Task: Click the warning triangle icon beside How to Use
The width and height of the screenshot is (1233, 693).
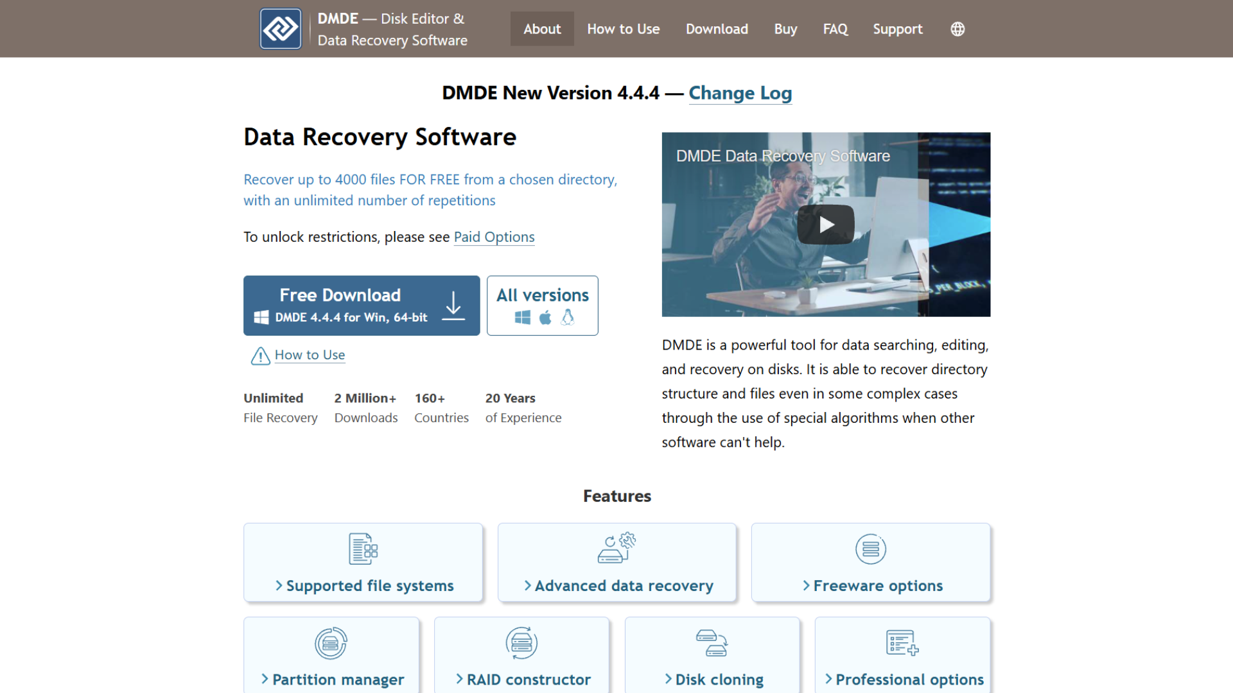Action: point(260,355)
